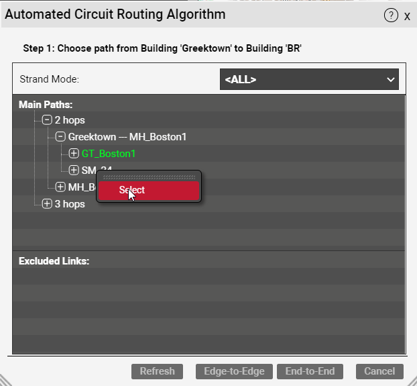This screenshot has height=386, width=417.
Task: Select the 2 hops label
Action: (70, 120)
